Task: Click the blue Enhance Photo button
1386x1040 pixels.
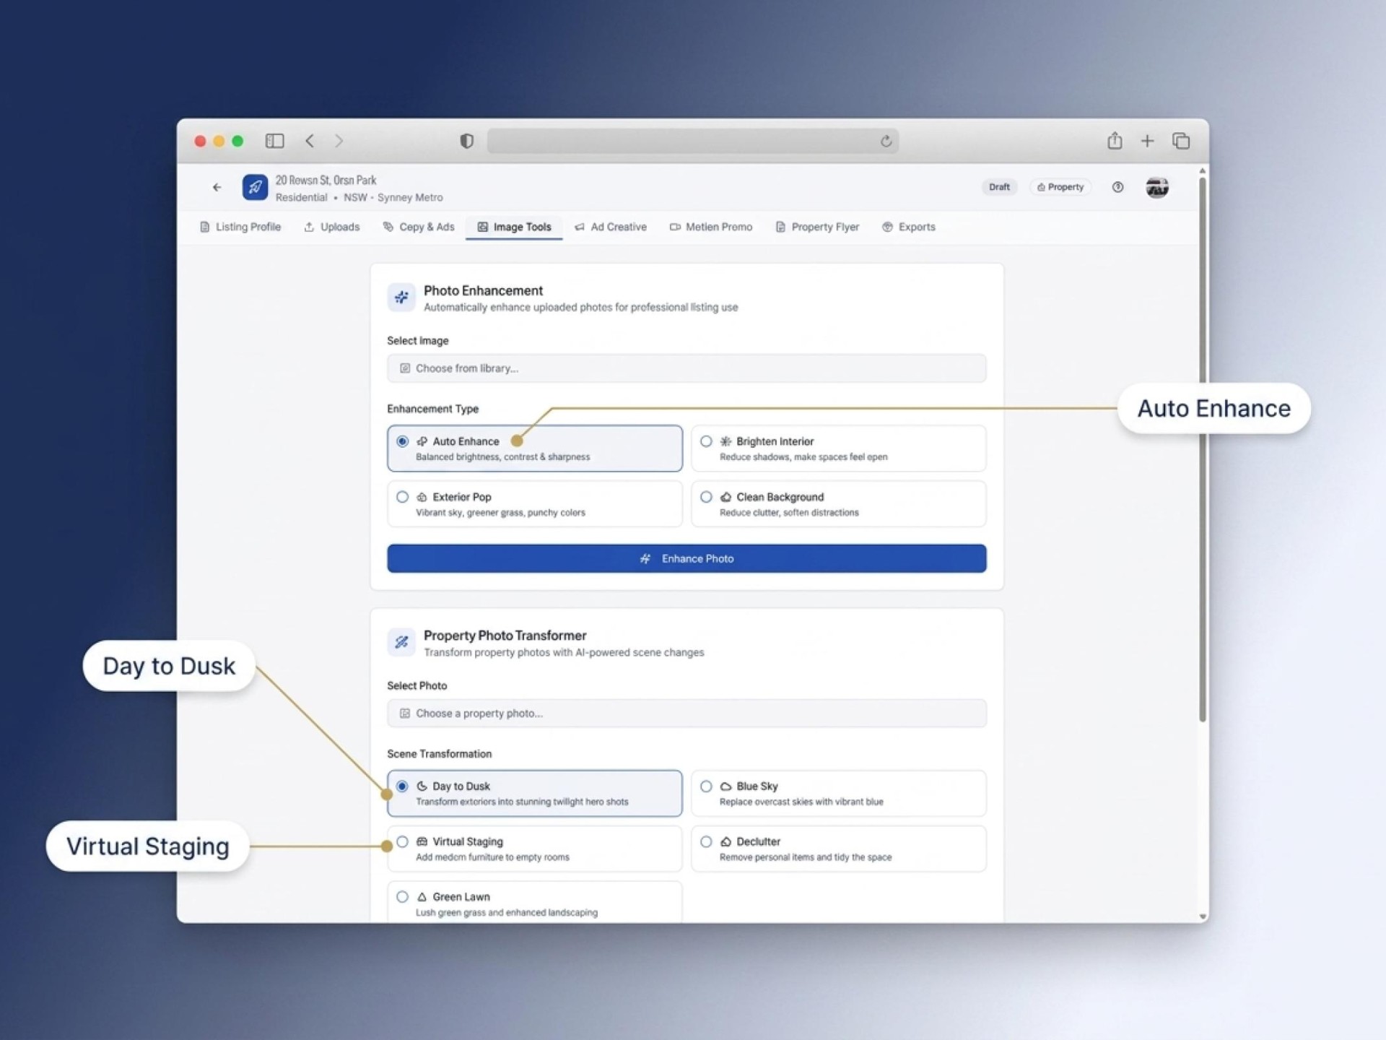Action: [687, 558]
